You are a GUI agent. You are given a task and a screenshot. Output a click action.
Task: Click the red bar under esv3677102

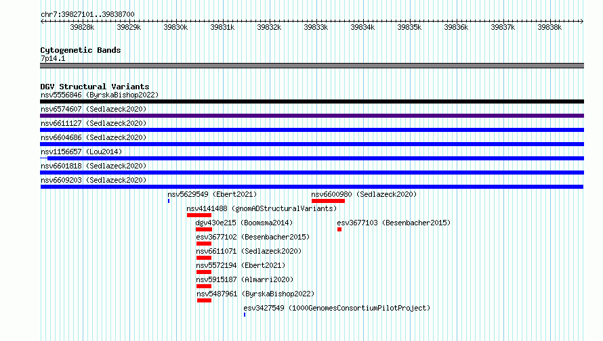pyautogui.click(x=204, y=244)
